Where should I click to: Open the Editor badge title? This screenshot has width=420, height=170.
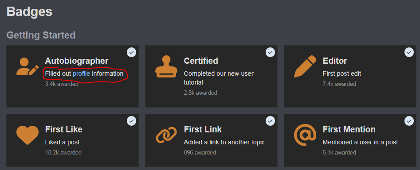pyautogui.click(x=335, y=61)
